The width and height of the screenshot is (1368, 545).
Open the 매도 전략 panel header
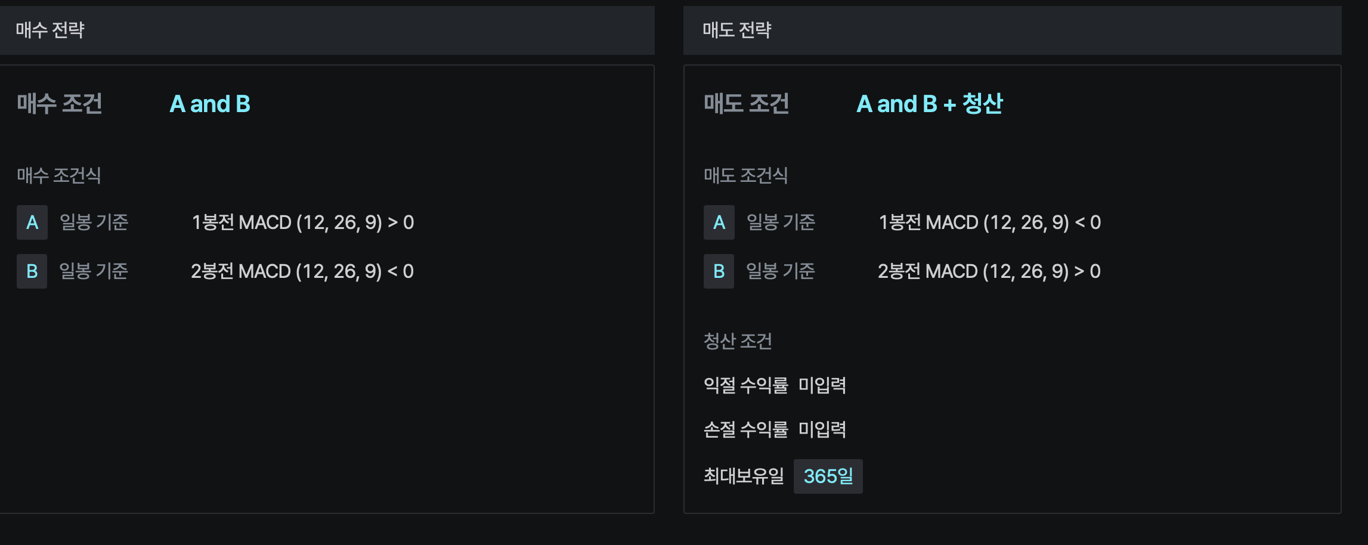737,30
